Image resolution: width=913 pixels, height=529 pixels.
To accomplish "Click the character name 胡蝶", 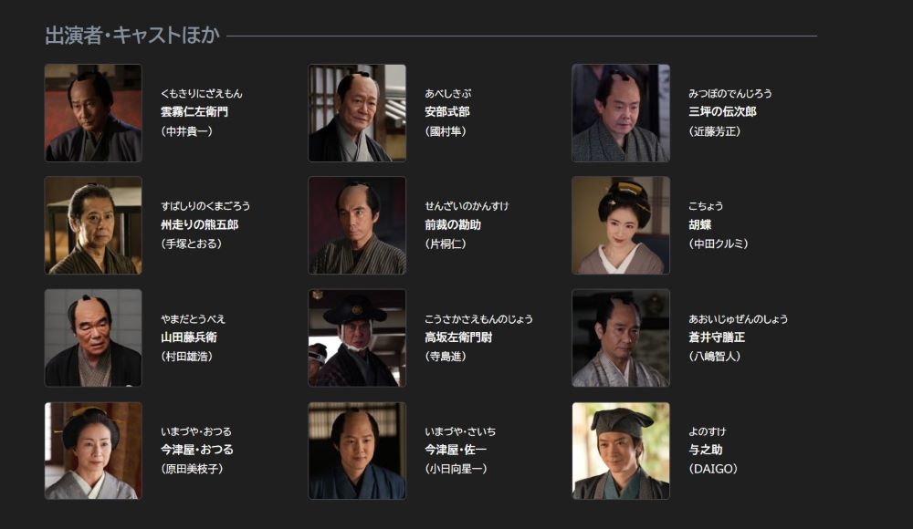I will point(700,224).
